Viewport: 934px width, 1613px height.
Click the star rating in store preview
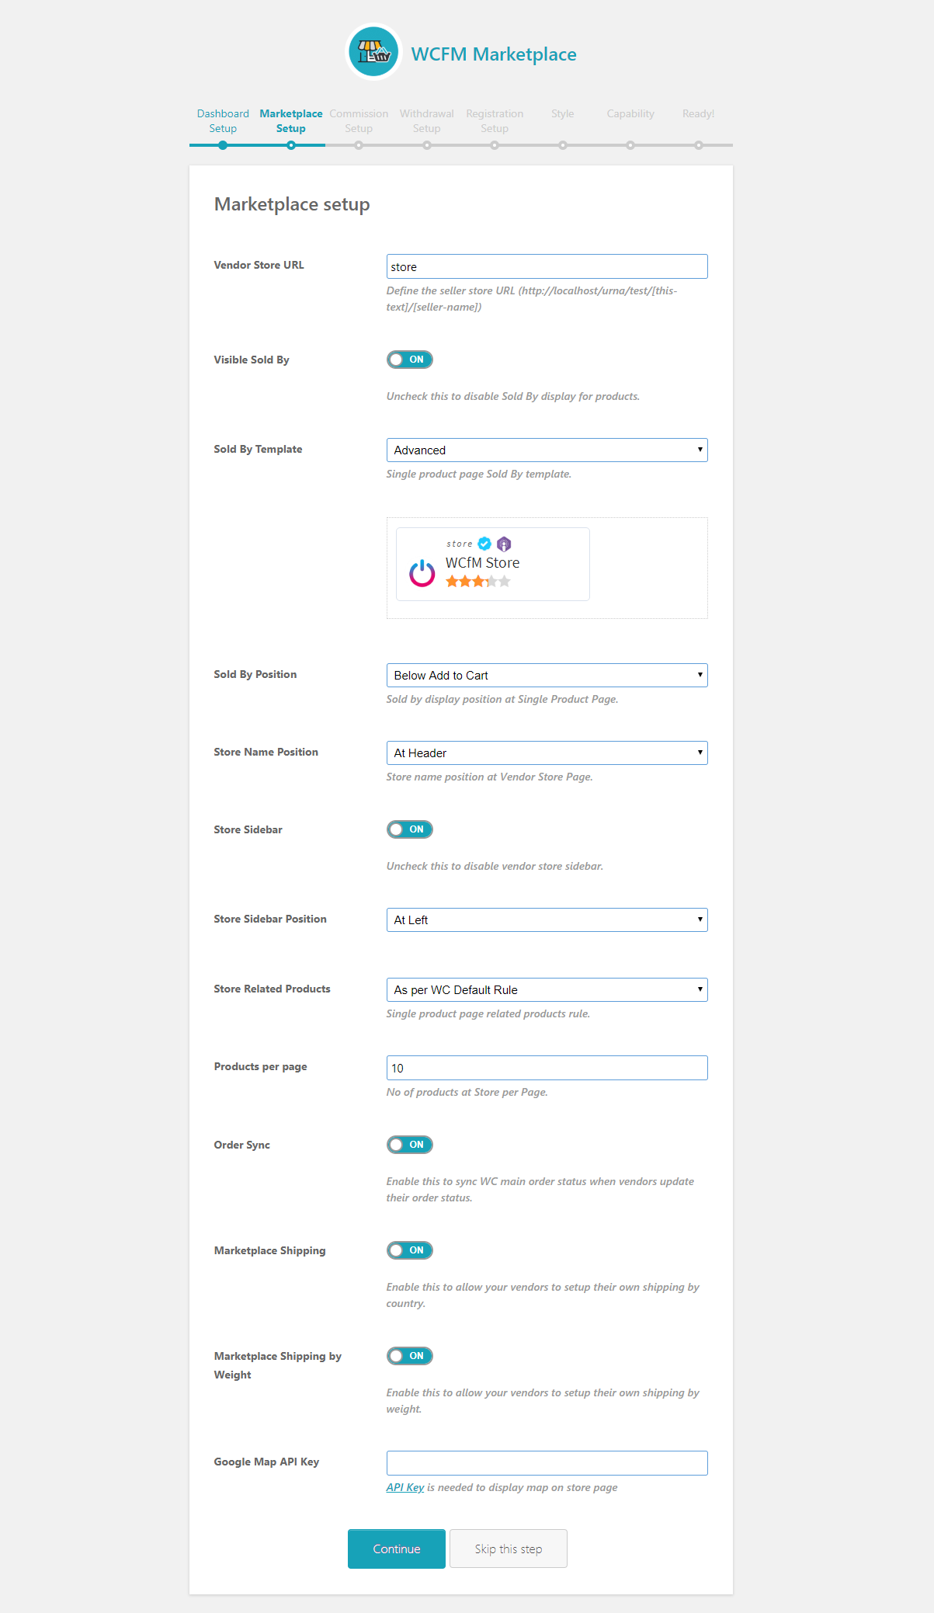pyautogui.click(x=477, y=582)
